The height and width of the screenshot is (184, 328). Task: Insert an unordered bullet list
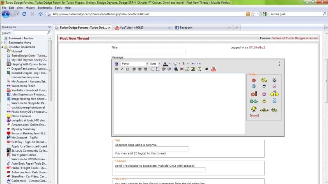coord(158,69)
